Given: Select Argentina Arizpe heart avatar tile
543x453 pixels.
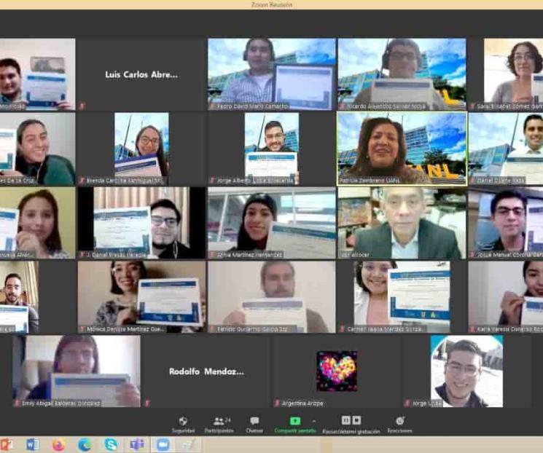Looking at the screenshot, I should [337, 371].
